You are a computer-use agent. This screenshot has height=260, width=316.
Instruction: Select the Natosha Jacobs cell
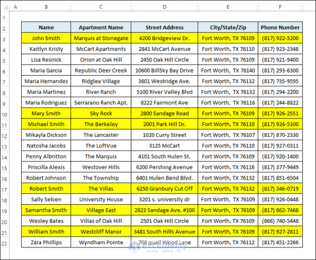[46, 146]
